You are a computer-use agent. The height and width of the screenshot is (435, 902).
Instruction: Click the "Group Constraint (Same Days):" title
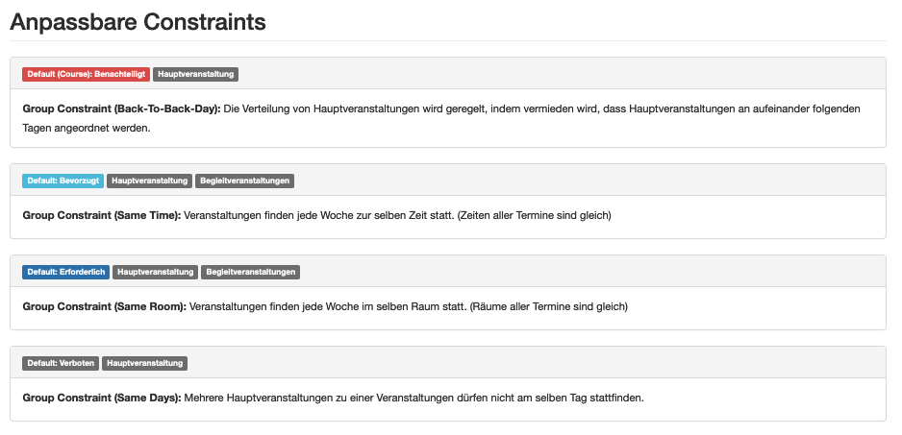(x=102, y=398)
